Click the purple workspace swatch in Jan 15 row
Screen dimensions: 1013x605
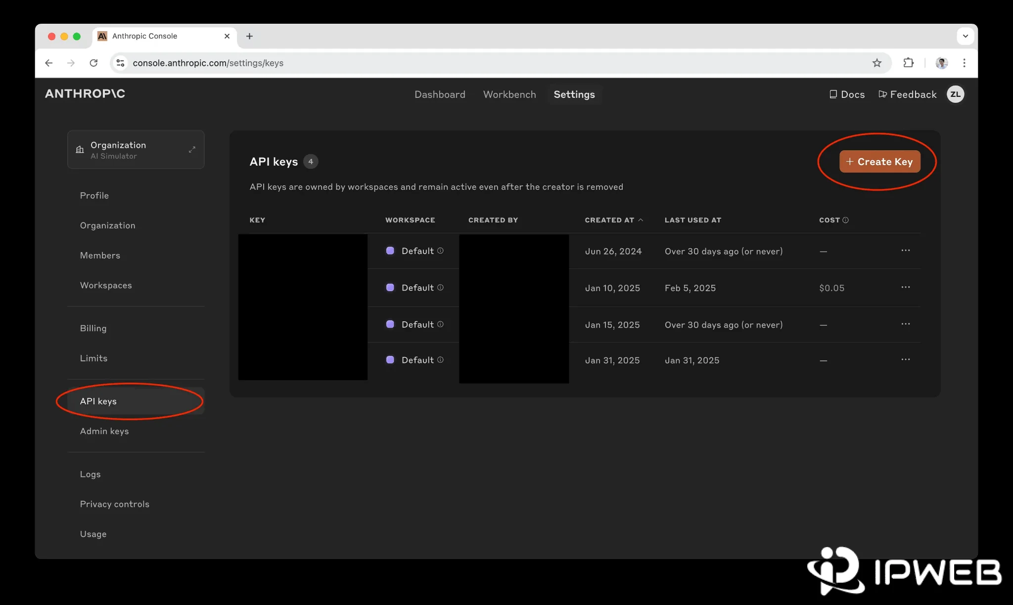(x=390, y=324)
